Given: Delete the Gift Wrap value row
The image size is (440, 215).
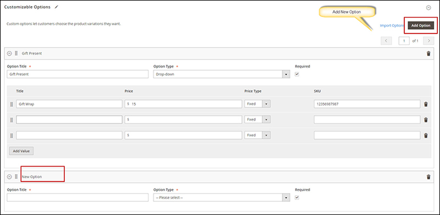Looking at the screenshot, I should [x=426, y=104].
